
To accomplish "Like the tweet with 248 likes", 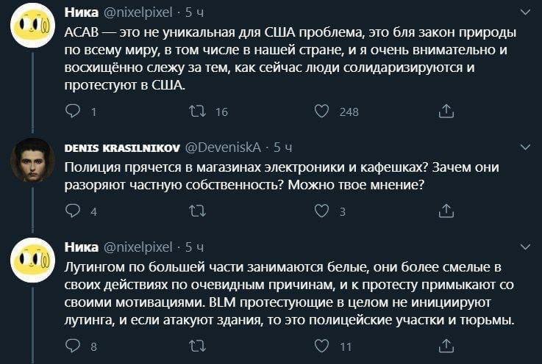I will click(x=321, y=112).
